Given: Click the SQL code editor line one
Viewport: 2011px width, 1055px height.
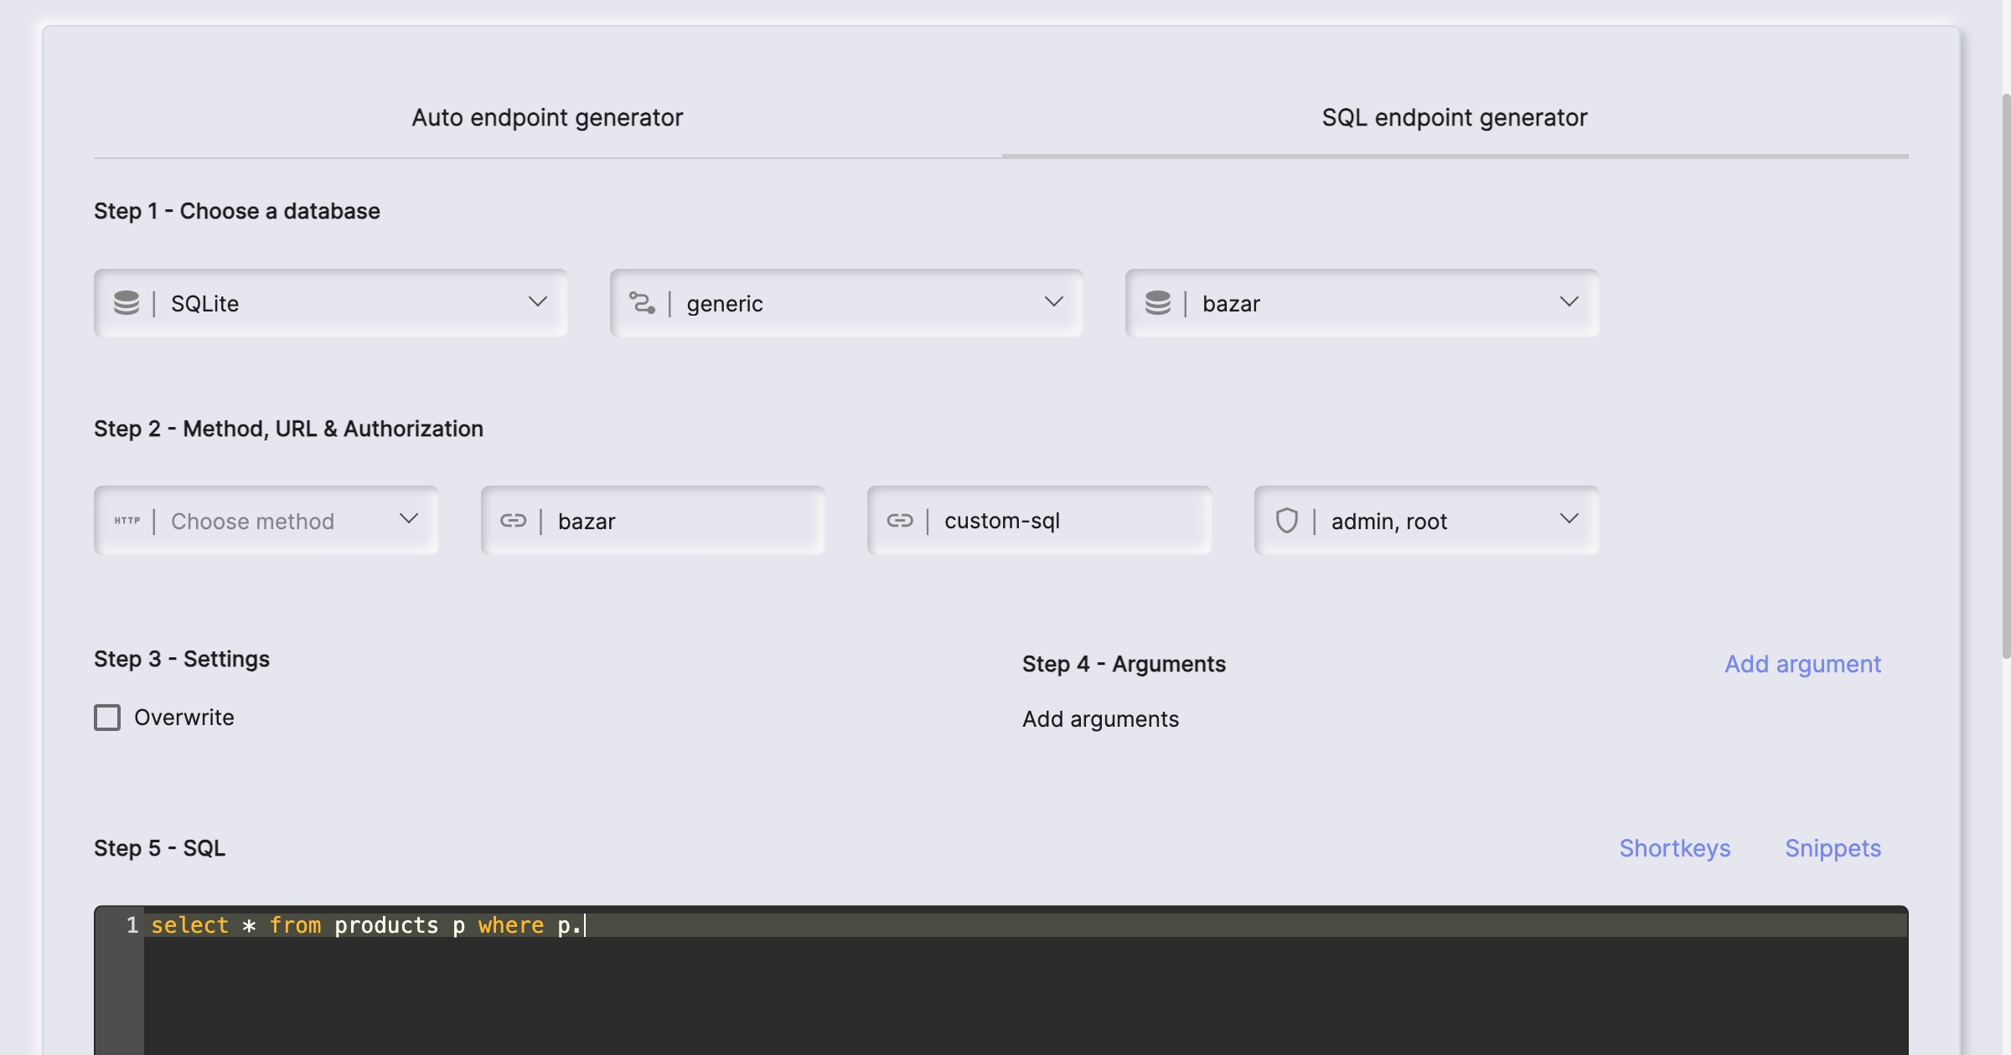Looking at the screenshot, I should pos(1005,925).
